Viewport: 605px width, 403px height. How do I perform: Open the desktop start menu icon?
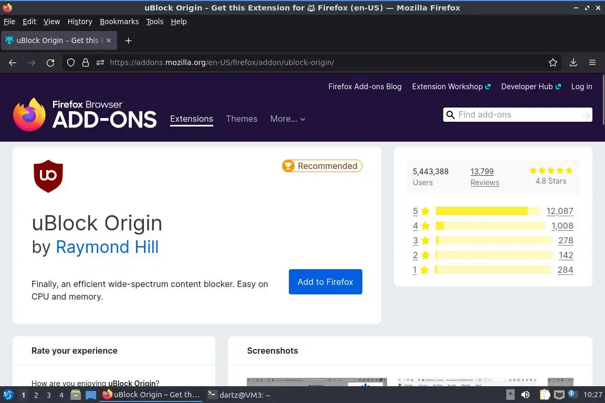[8, 395]
